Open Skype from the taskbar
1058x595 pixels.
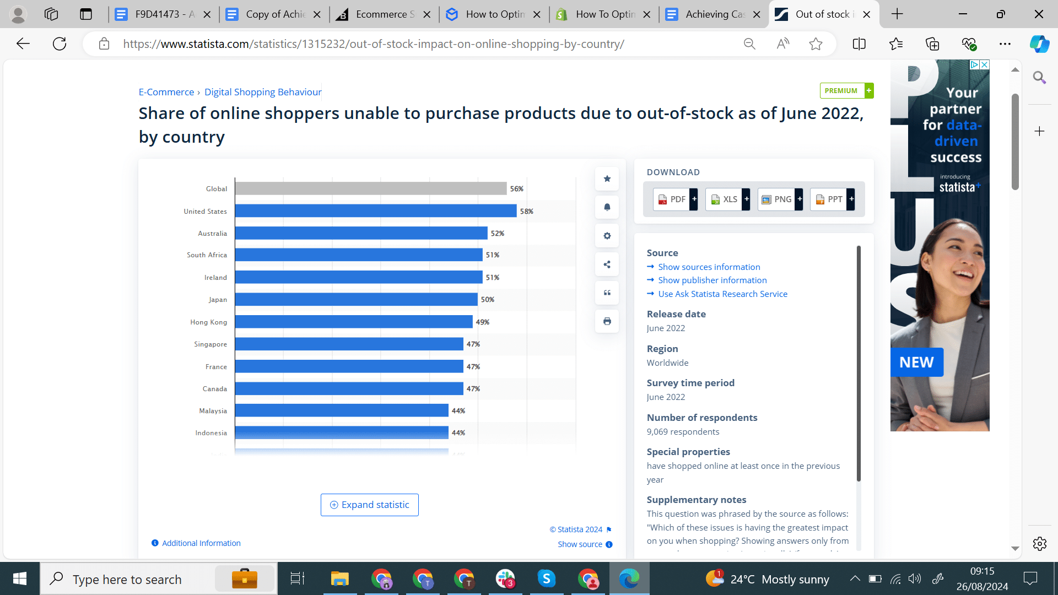pos(547,579)
